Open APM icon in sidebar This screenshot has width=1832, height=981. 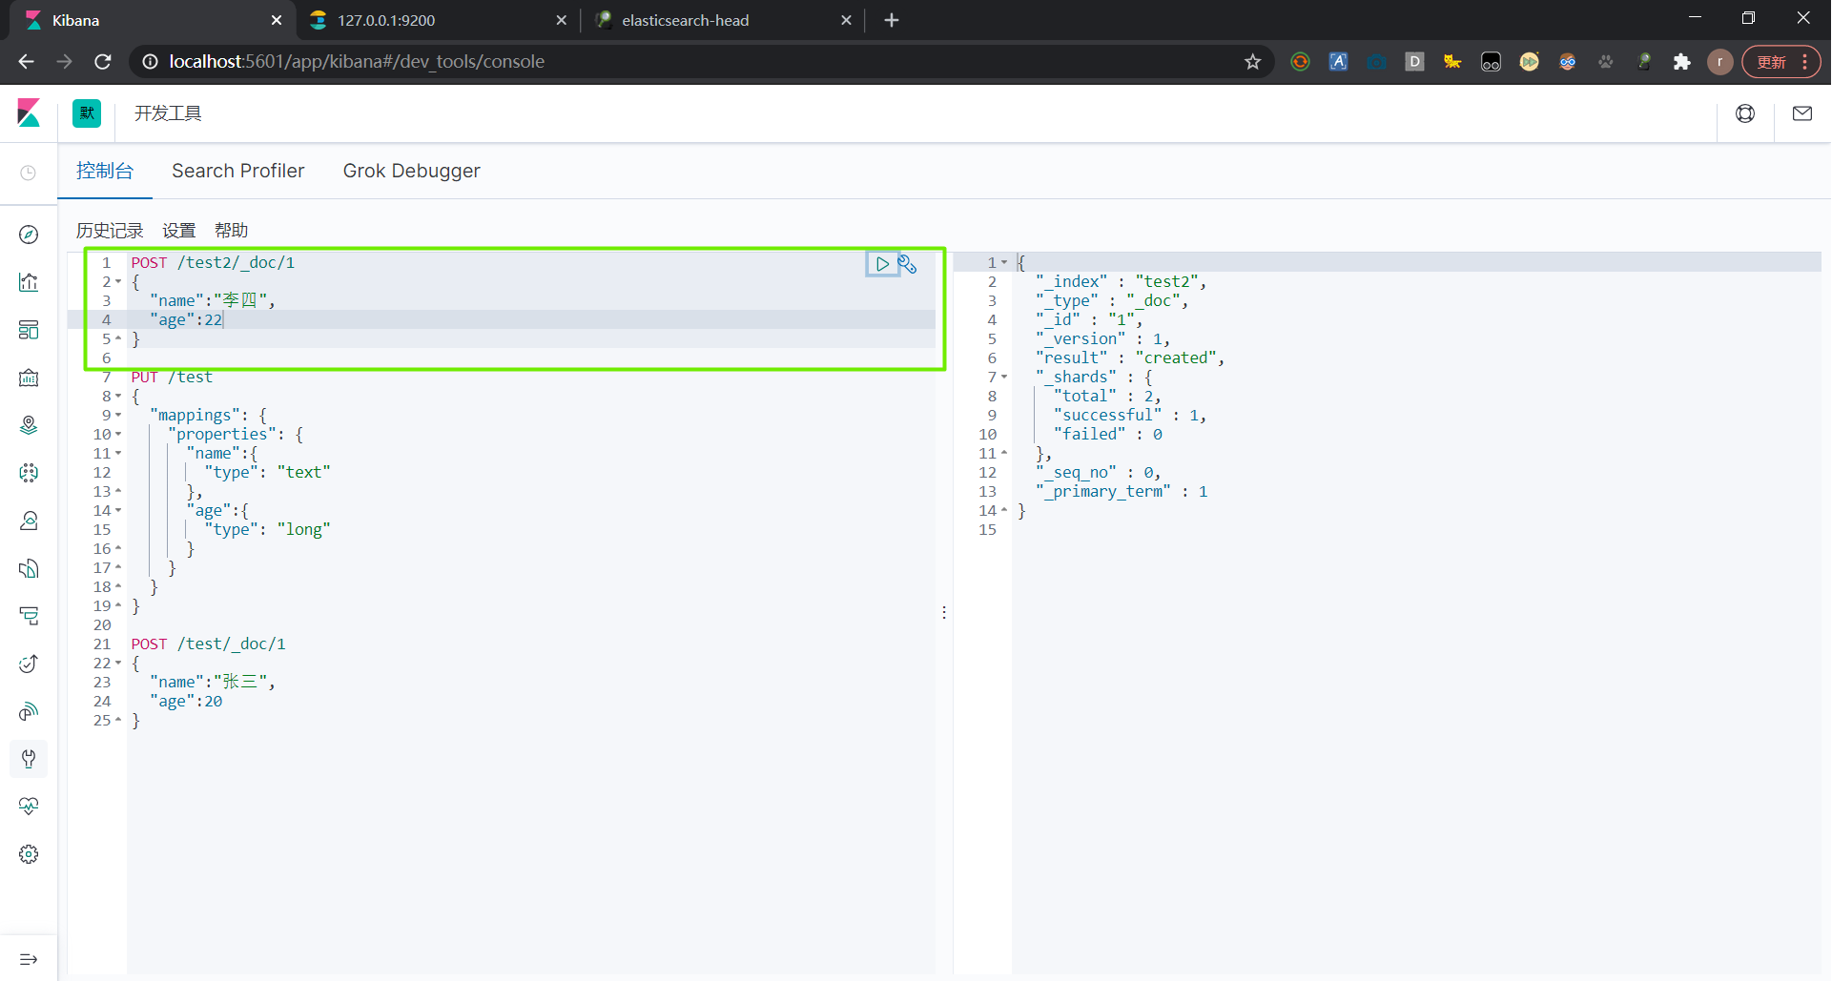tap(29, 616)
